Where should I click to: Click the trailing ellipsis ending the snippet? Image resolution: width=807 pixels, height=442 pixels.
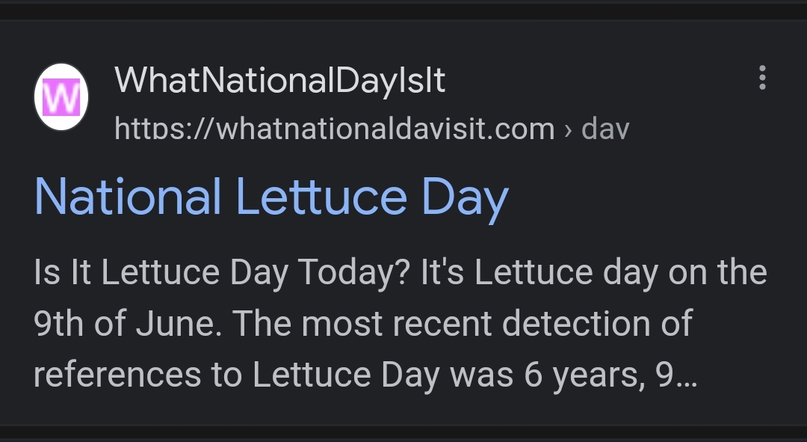685,383
